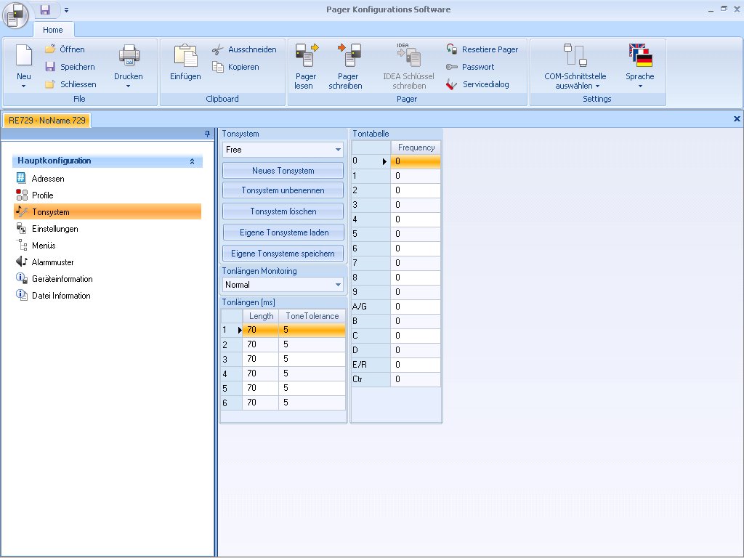This screenshot has width=744, height=558.
Task: Click the Resetiere Pager icon
Action: click(x=452, y=49)
